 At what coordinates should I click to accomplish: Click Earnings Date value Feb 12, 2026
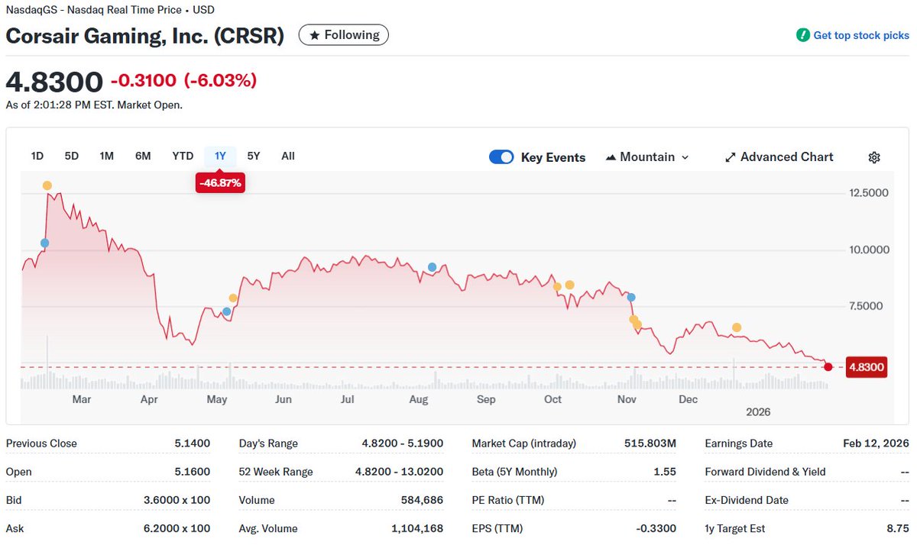click(x=876, y=443)
